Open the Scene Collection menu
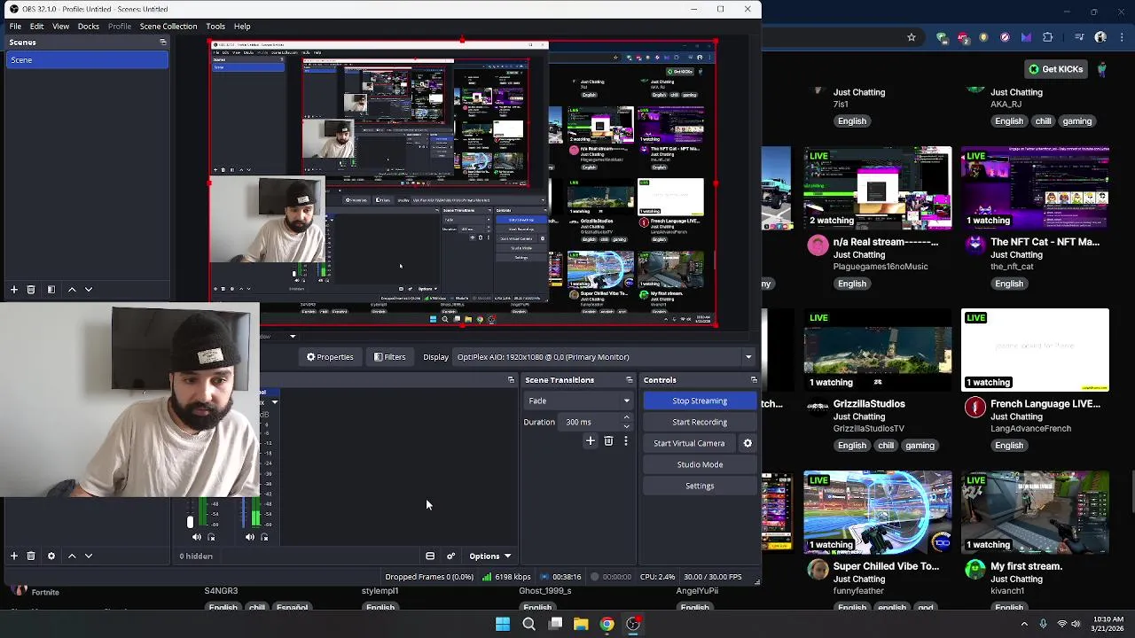 pos(168,27)
